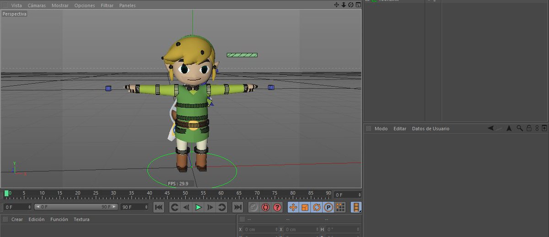Image resolution: width=549 pixels, height=237 pixels.
Task: Select the left hand blue controller cube
Action: pos(108,88)
